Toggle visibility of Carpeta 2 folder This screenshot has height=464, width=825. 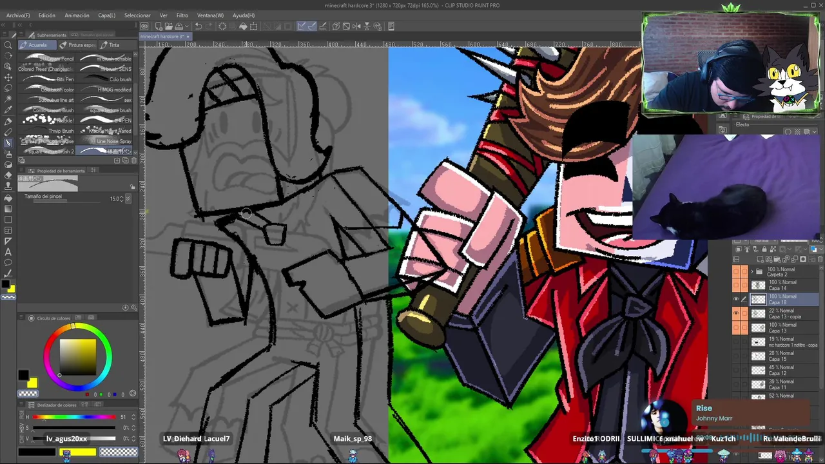[x=736, y=271]
